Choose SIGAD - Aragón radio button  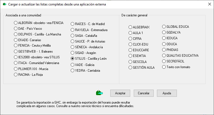point(83,53)
